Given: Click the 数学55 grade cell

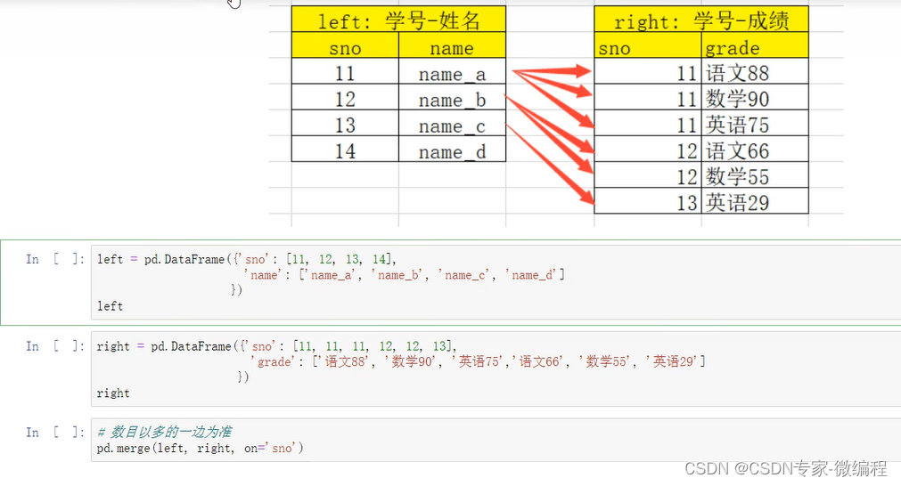Looking at the screenshot, I should tap(755, 174).
